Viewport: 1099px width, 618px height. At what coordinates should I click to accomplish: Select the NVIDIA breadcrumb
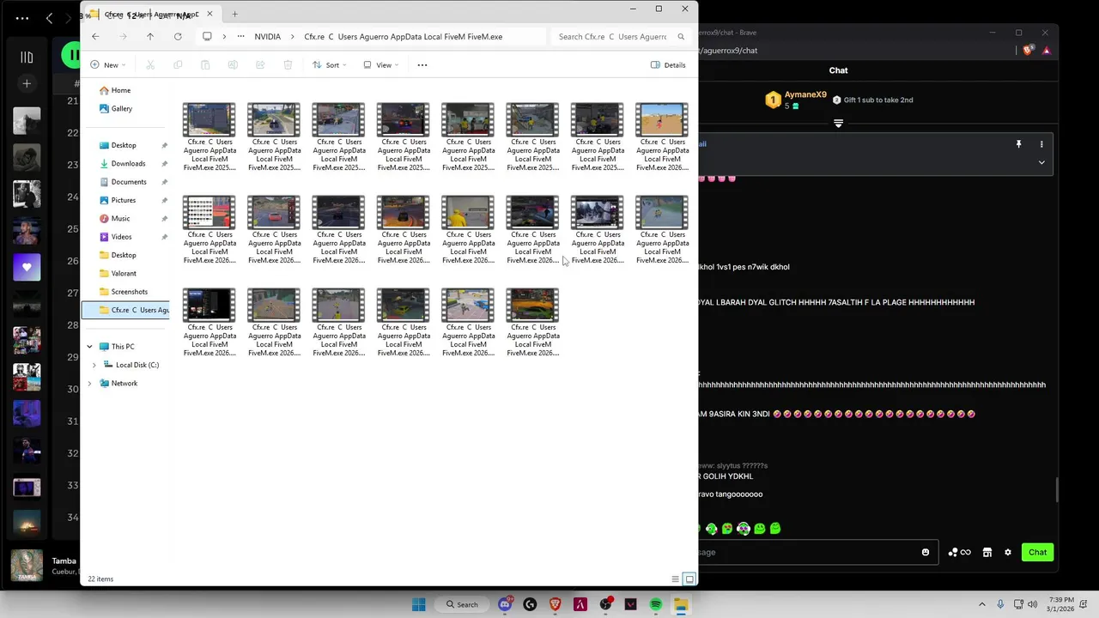268,37
